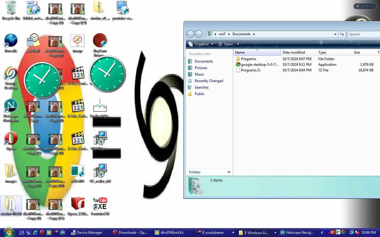Select the dkviDNEmi Copy (5) video
This screenshot has height=237, width=380.
pos(56,13)
